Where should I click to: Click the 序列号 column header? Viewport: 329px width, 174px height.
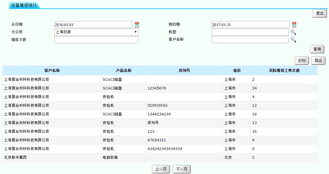[184, 71]
